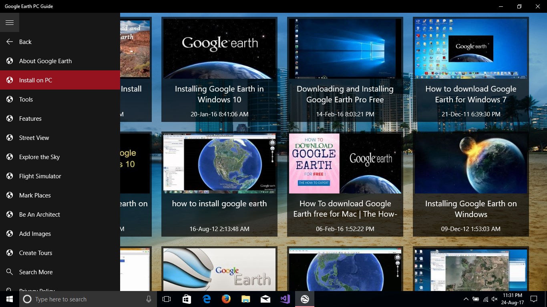
Task: Click the globe icon beside Be An Architect
Action: tap(10, 214)
